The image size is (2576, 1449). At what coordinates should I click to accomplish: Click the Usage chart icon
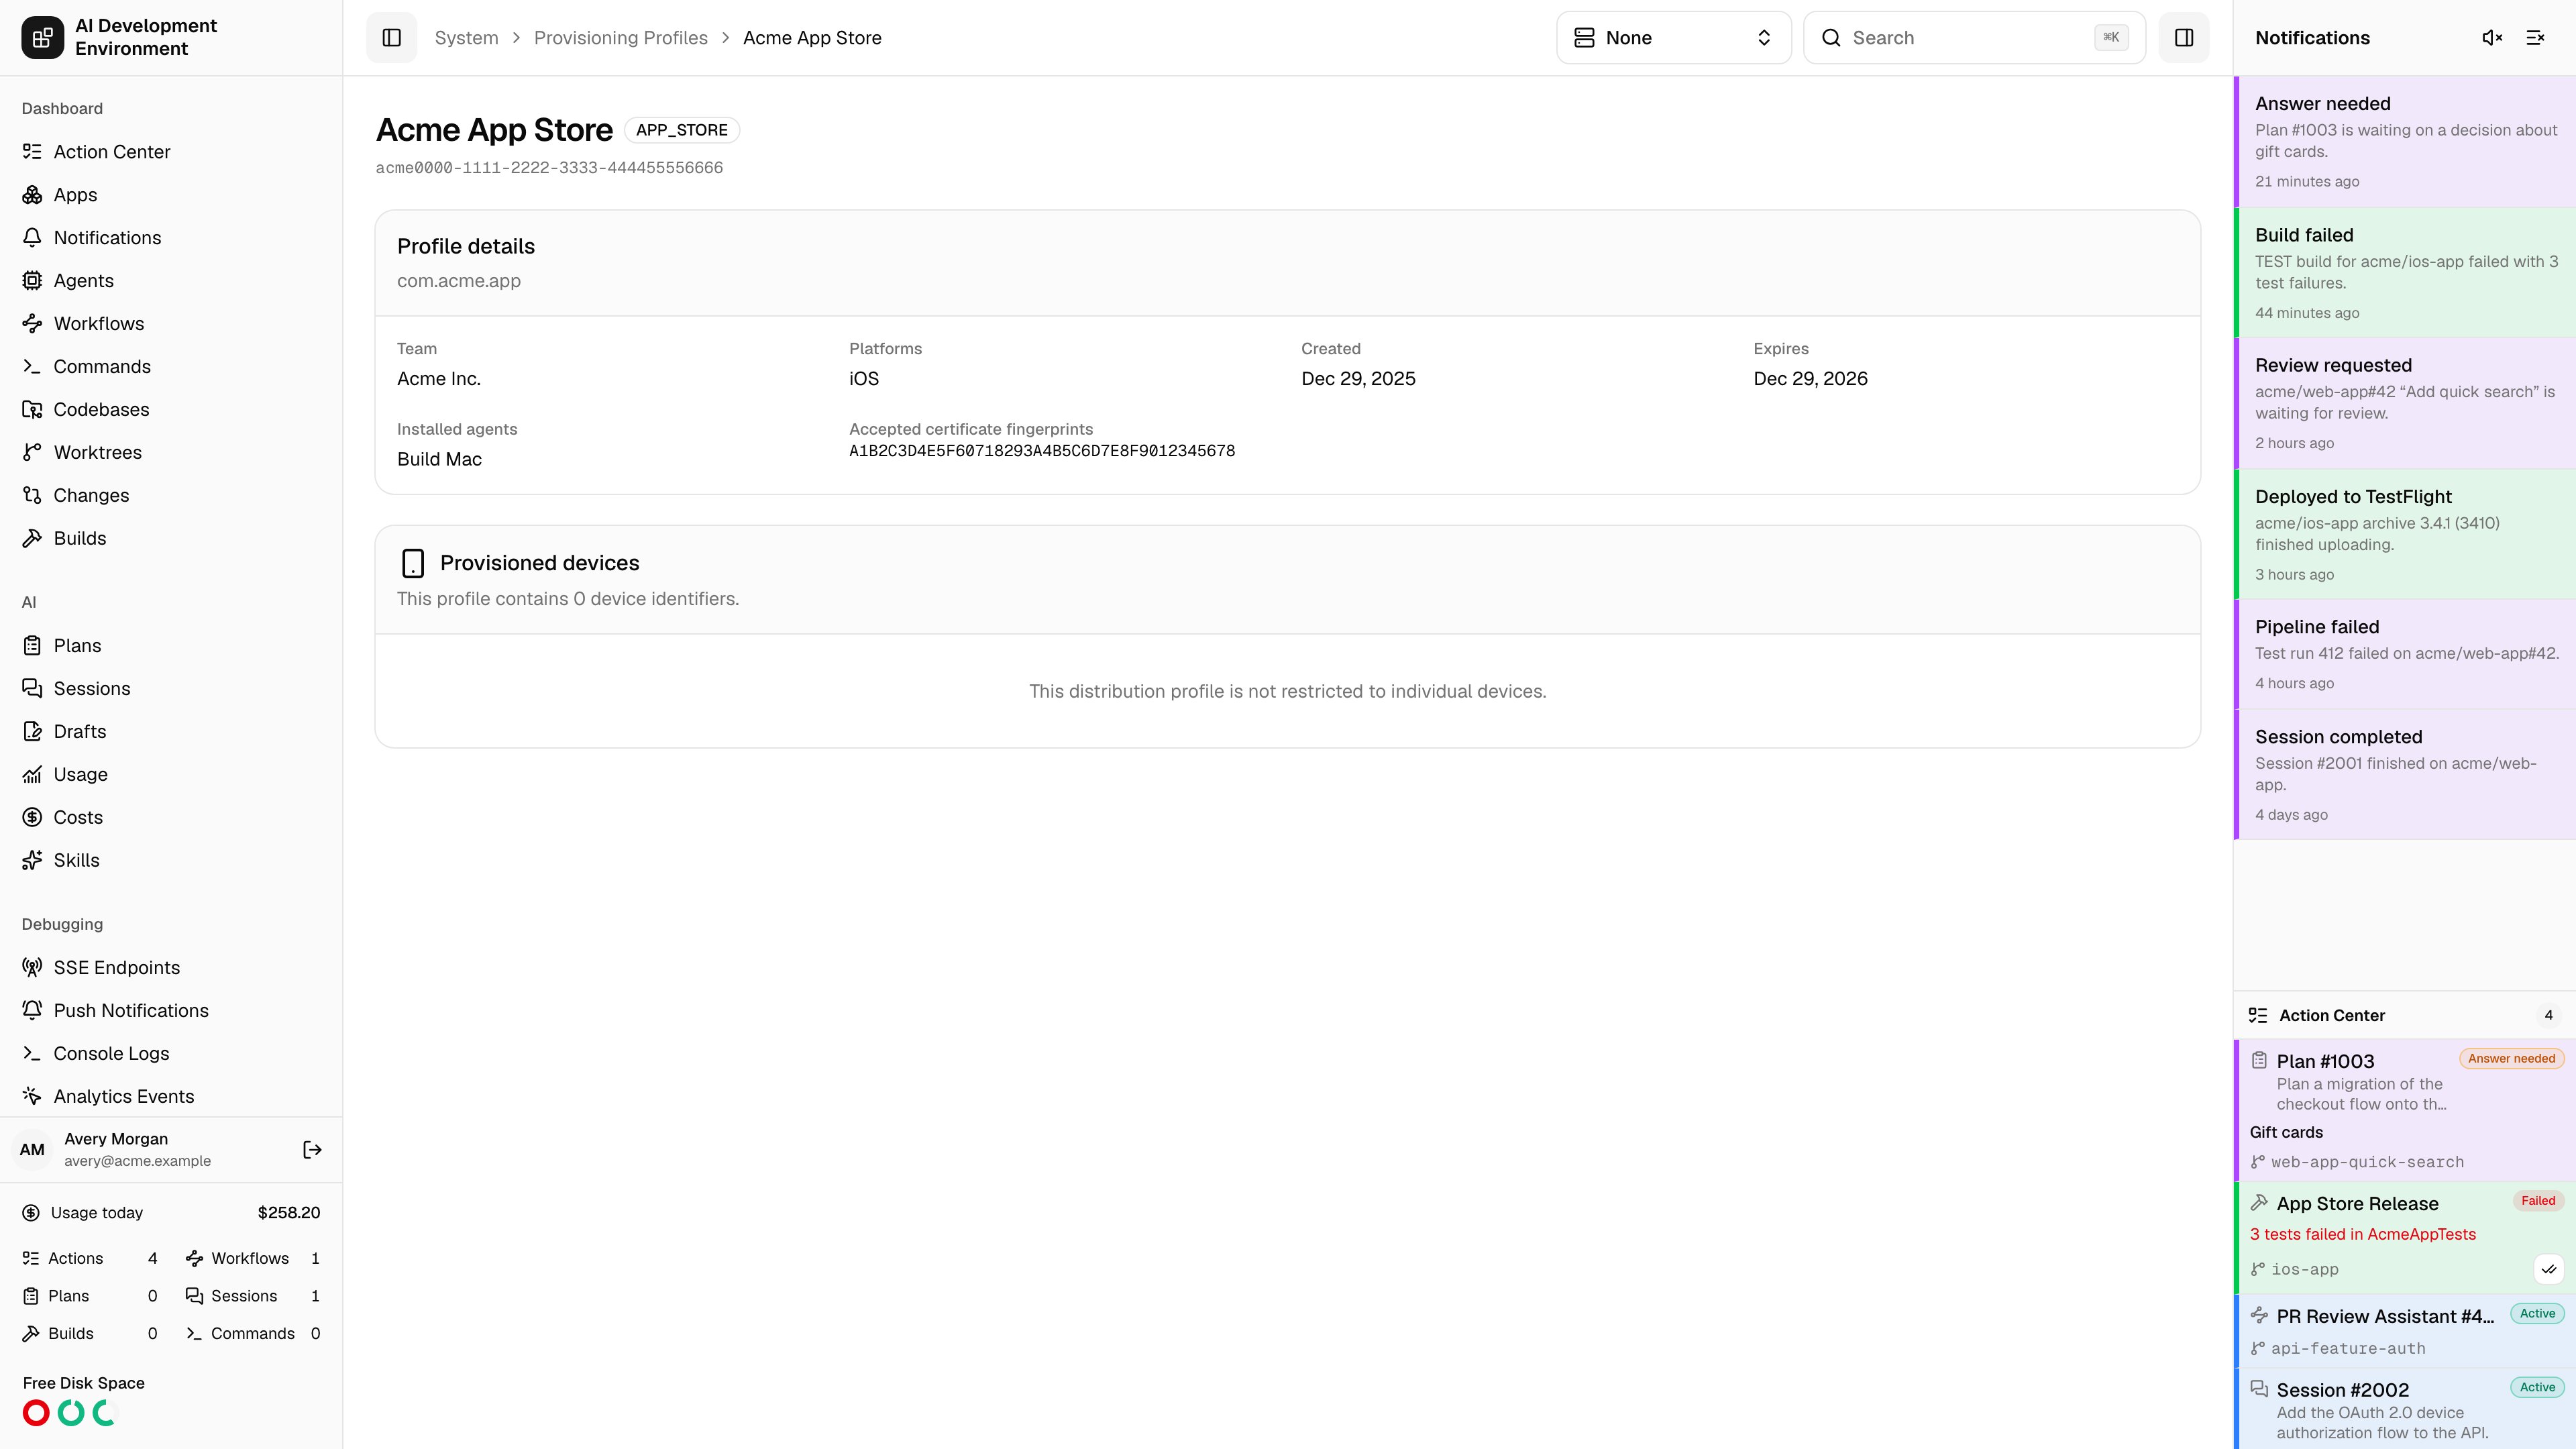(x=32, y=775)
